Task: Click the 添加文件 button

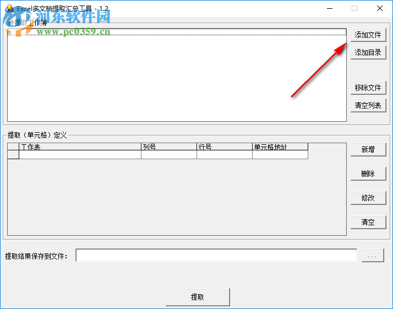Action: click(368, 35)
